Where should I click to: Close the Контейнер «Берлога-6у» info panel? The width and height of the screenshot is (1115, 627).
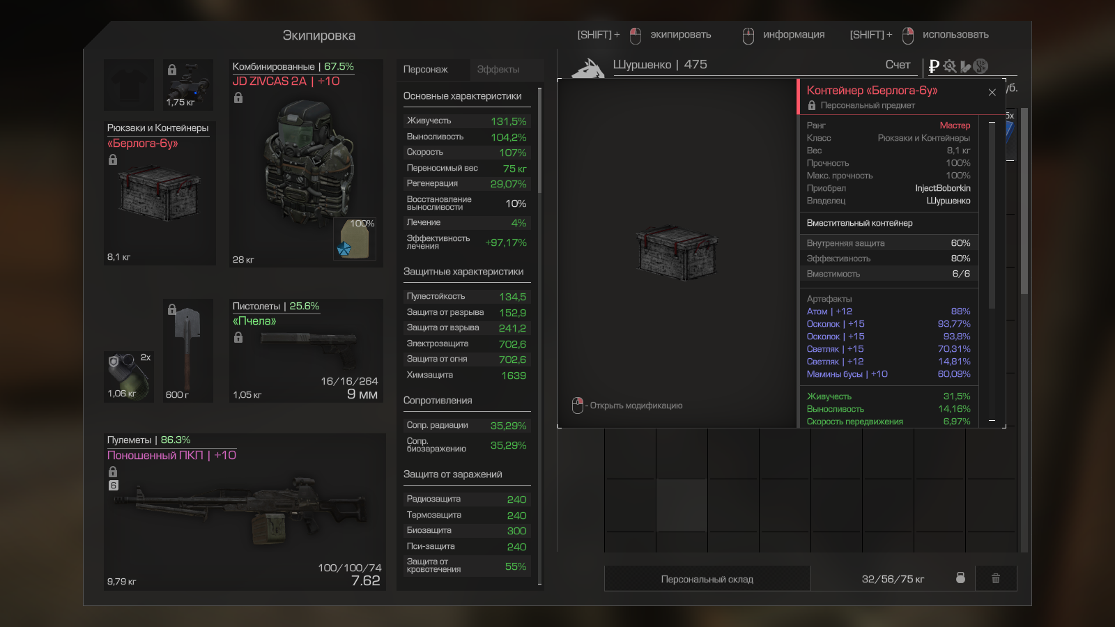tap(992, 92)
